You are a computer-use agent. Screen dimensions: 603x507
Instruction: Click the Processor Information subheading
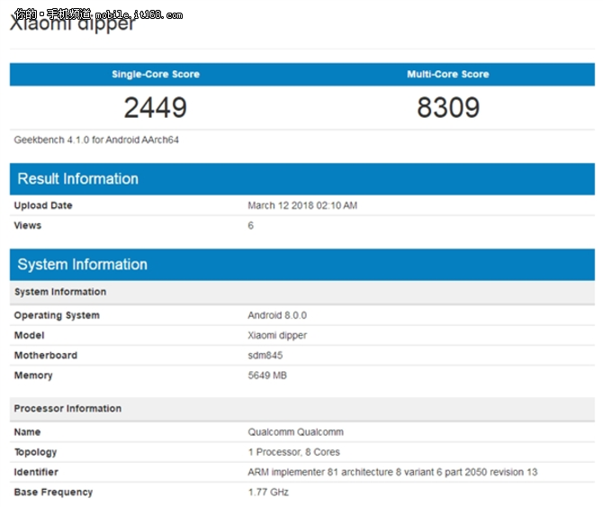[67, 409]
